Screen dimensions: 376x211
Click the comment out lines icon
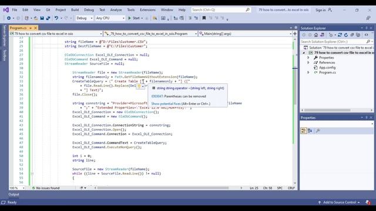190,18
